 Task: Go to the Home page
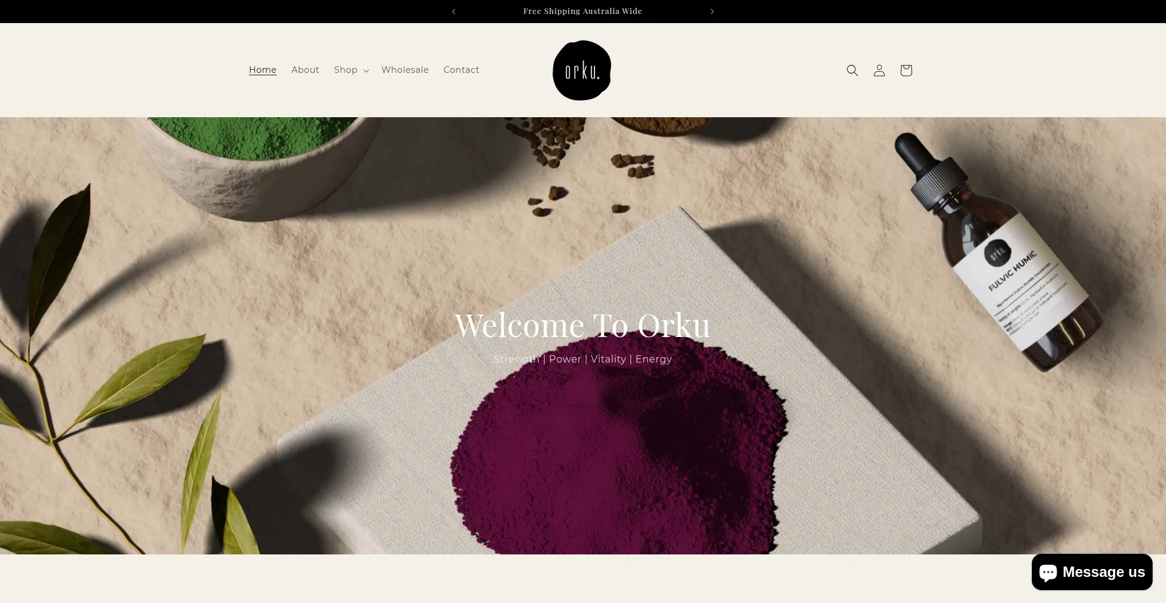pos(262,70)
